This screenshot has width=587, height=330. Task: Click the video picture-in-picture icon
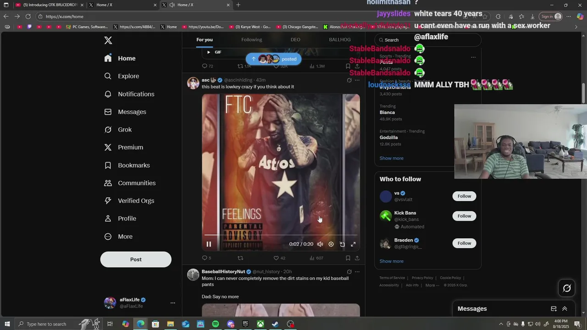click(342, 244)
